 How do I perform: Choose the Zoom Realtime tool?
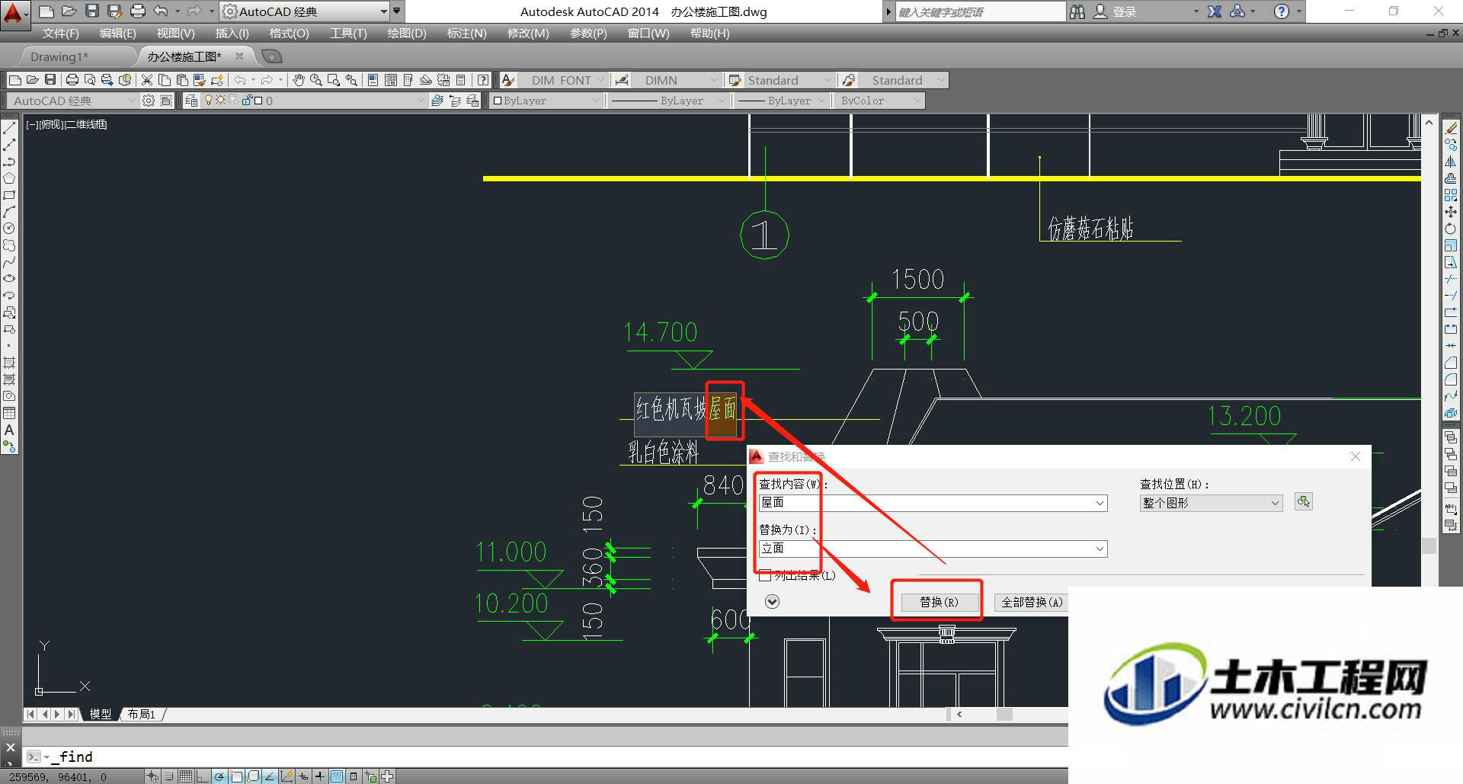coord(315,80)
